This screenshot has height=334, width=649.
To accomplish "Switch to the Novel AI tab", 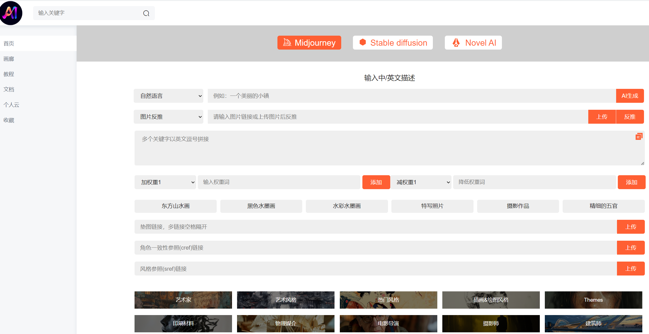I will [x=473, y=43].
